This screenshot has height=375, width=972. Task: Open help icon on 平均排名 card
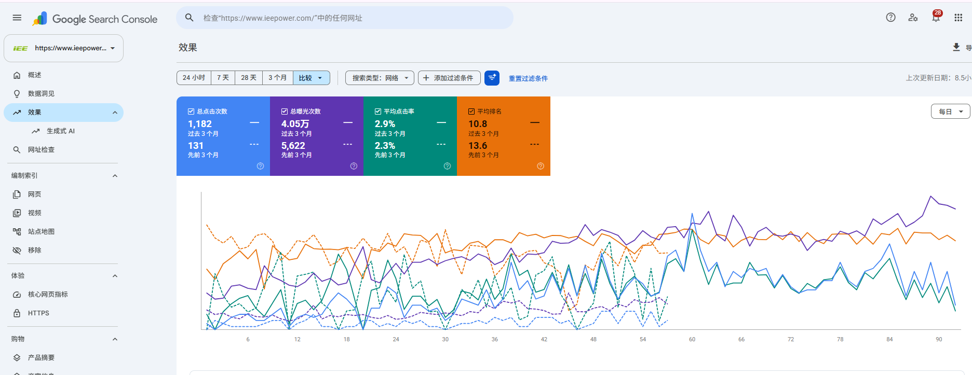541,166
